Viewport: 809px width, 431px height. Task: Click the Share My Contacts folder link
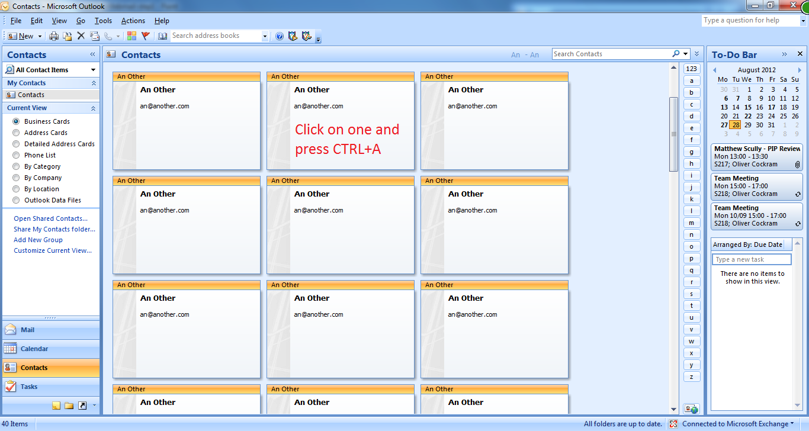point(54,229)
